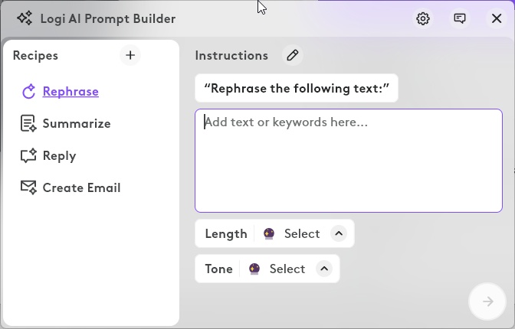
Task: Click the Summarize document icon
Action: coord(28,123)
